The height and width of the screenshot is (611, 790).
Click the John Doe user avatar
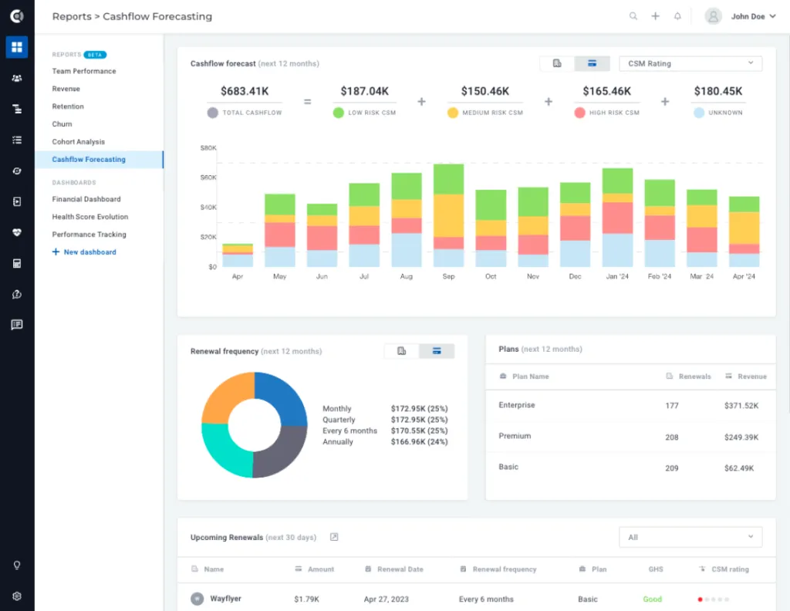(x=713, y=17)
